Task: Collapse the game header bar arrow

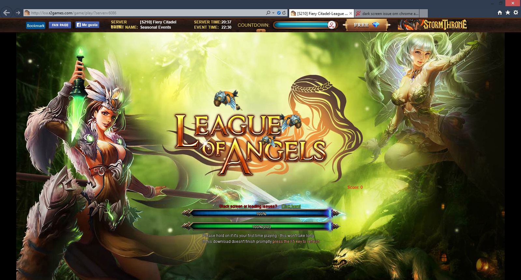Action: (x=261, y=31)
